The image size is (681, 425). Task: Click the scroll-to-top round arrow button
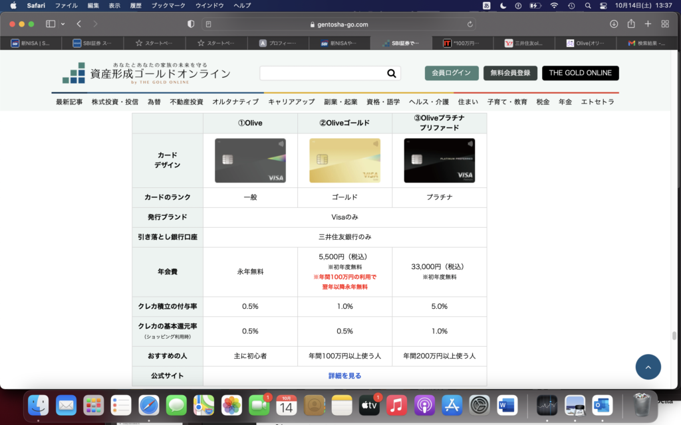pos(648,367)
